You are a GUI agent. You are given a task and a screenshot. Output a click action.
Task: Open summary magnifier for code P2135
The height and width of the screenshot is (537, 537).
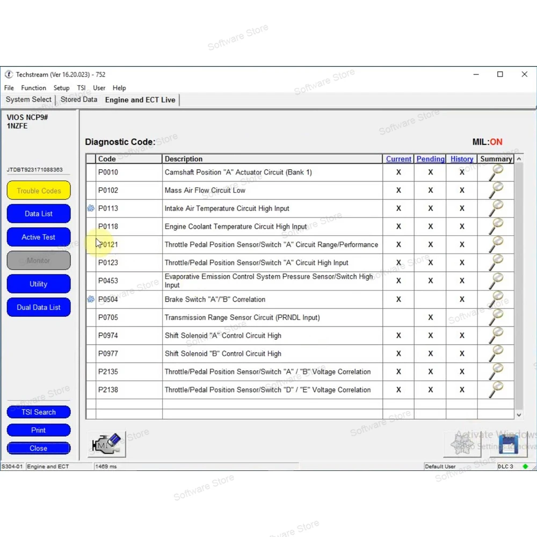496,372
